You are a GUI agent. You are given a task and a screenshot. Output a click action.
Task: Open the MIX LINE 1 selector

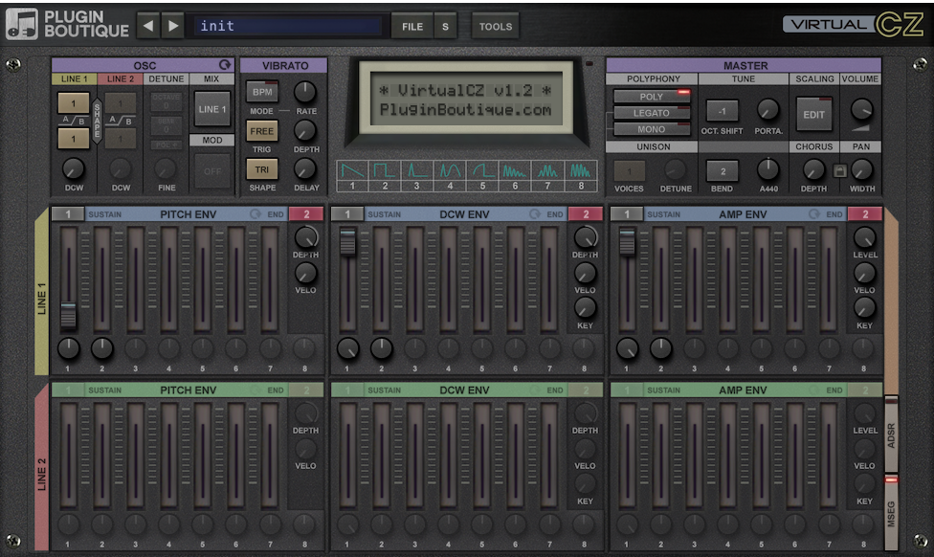coord(212,109)
